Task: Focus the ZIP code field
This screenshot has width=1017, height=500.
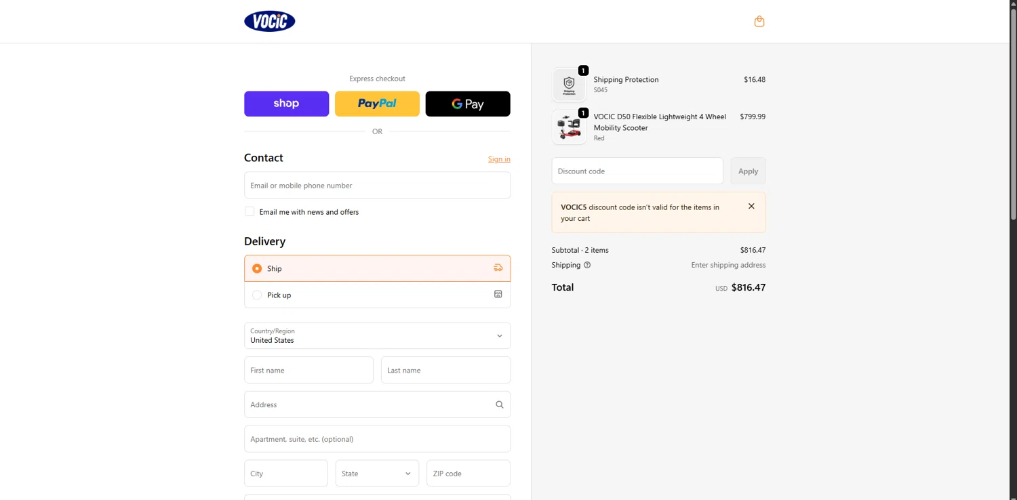Action: (468, 474)
